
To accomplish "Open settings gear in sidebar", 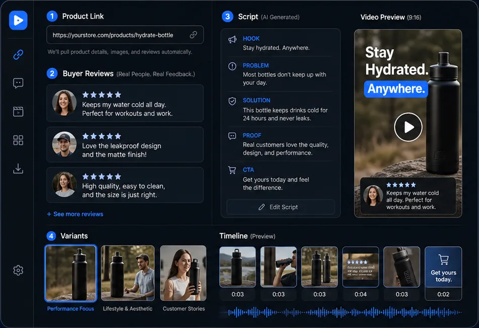I will coord(18,270).
